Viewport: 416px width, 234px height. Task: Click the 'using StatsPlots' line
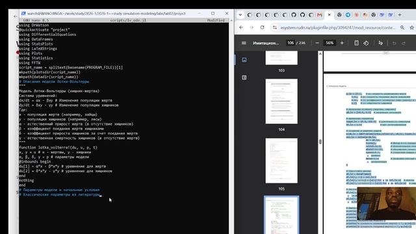point(36,44)
